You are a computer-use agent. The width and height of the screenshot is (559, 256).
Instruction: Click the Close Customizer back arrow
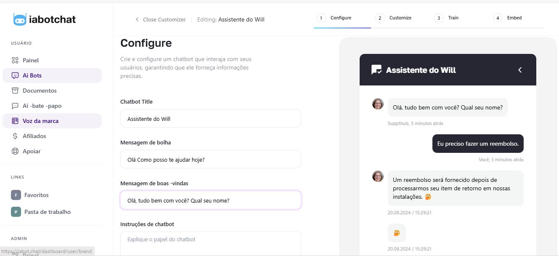click(137, 19)
